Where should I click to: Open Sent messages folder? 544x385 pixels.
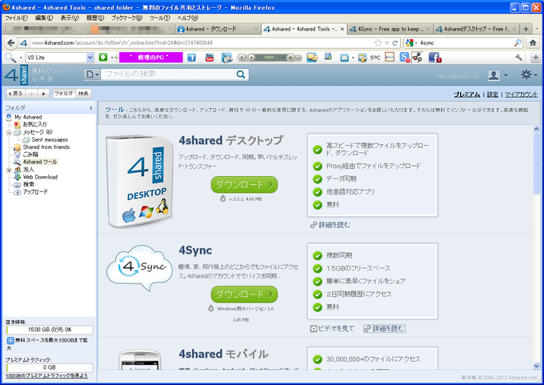[x=50, y=139]
